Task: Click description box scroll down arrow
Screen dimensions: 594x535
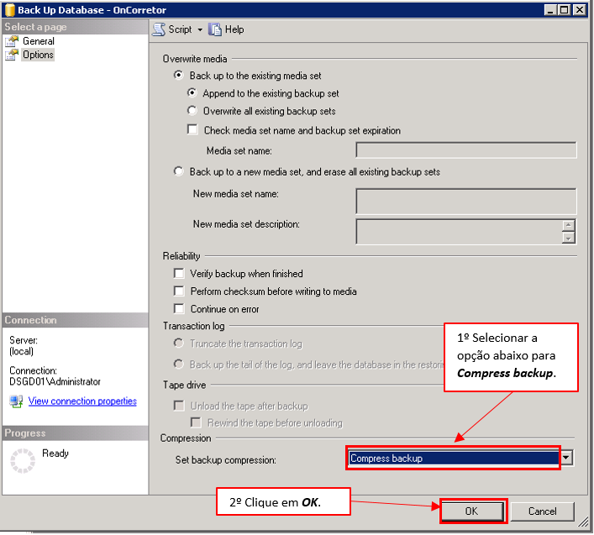Action: pos(568,238)
